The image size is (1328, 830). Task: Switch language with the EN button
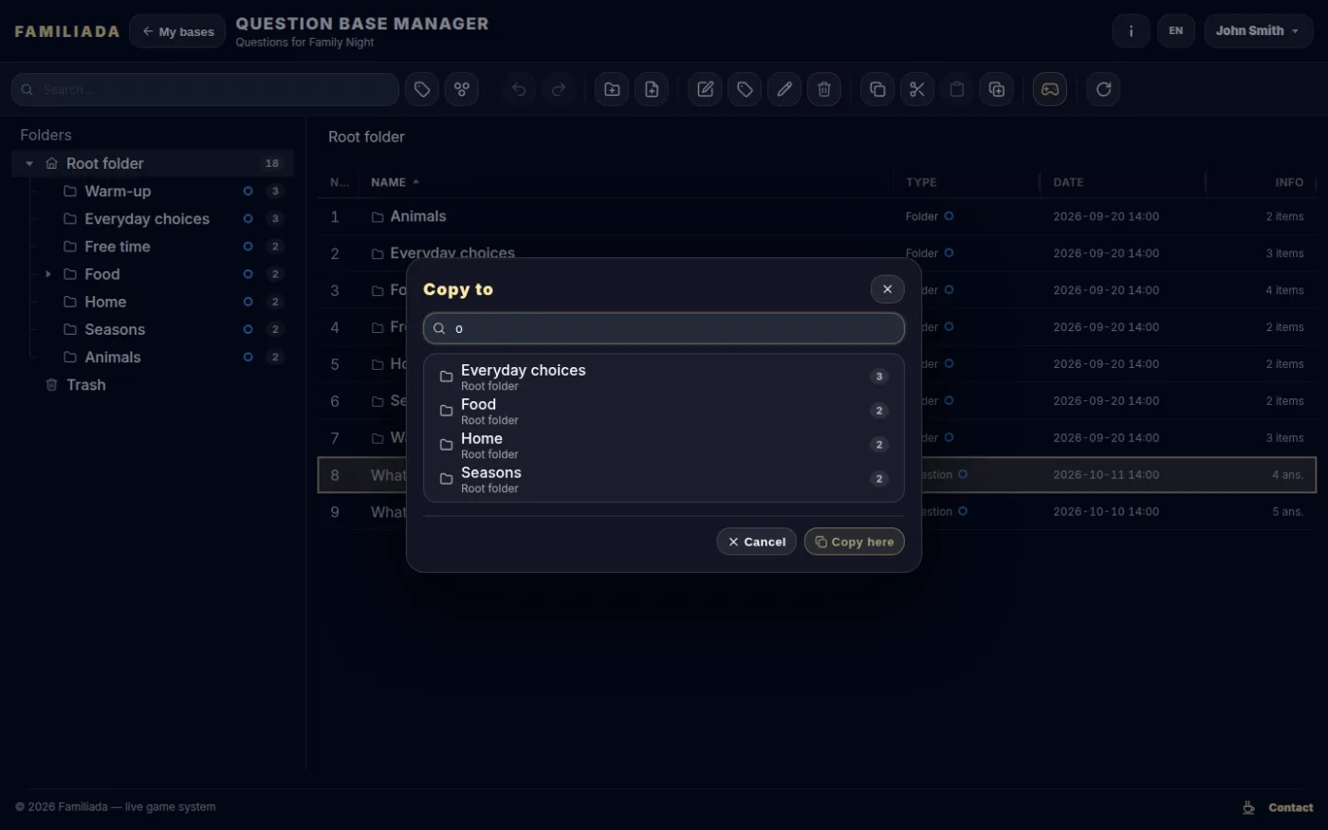tap(1175, 31)
